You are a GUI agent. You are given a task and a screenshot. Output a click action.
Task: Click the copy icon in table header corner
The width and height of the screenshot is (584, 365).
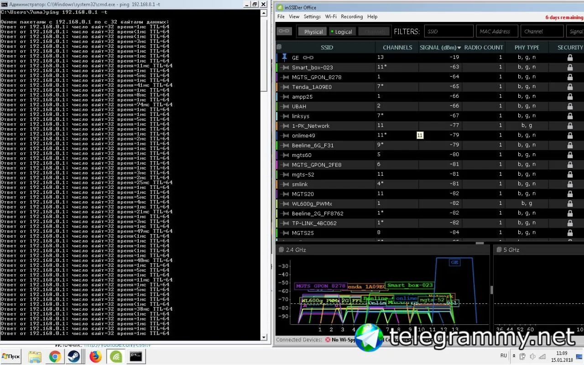pyautogui.click(x=279, y=47)
